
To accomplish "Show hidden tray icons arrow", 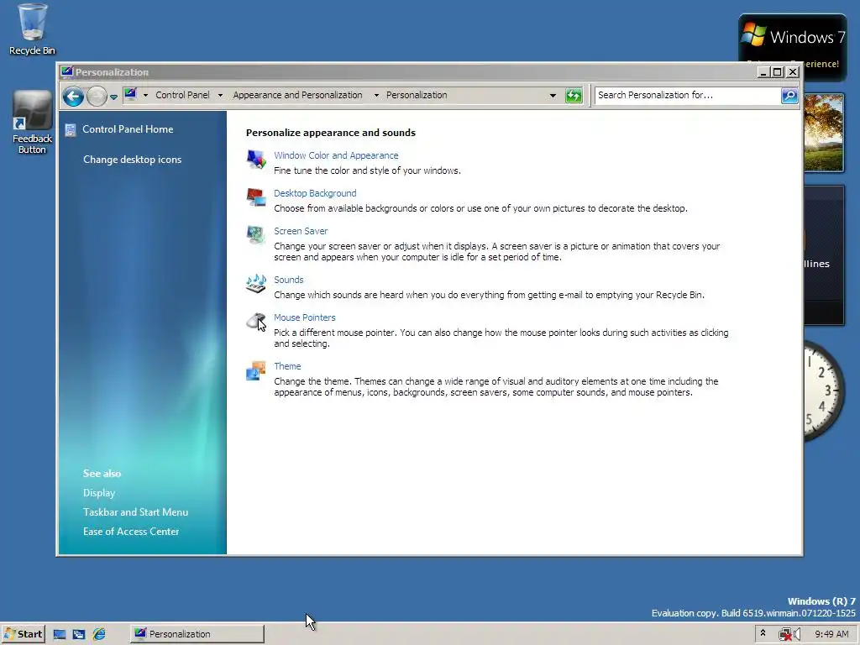I will pyautogui.click(x=763, y=633).
